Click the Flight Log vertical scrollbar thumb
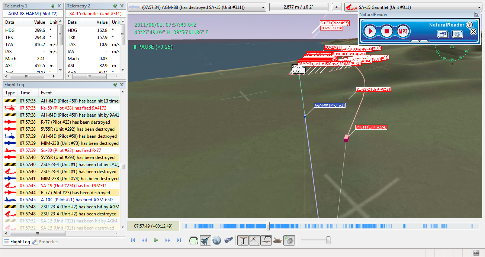 click(123, 166)
